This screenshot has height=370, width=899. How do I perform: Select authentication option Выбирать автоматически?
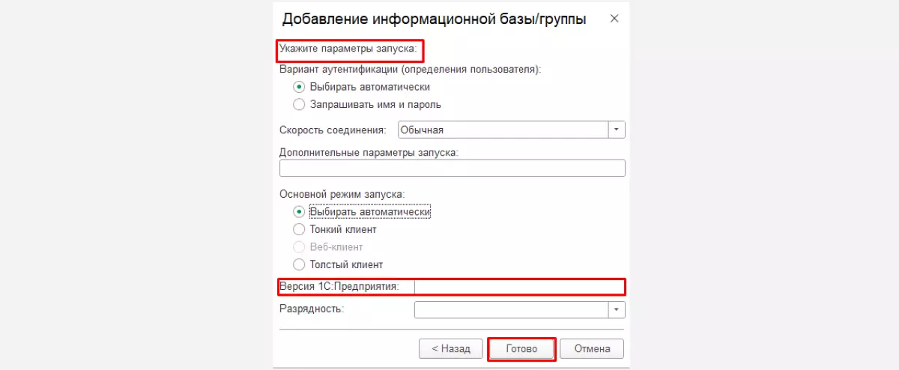(300, 87)
